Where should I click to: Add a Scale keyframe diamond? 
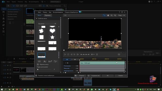(77, 68)
